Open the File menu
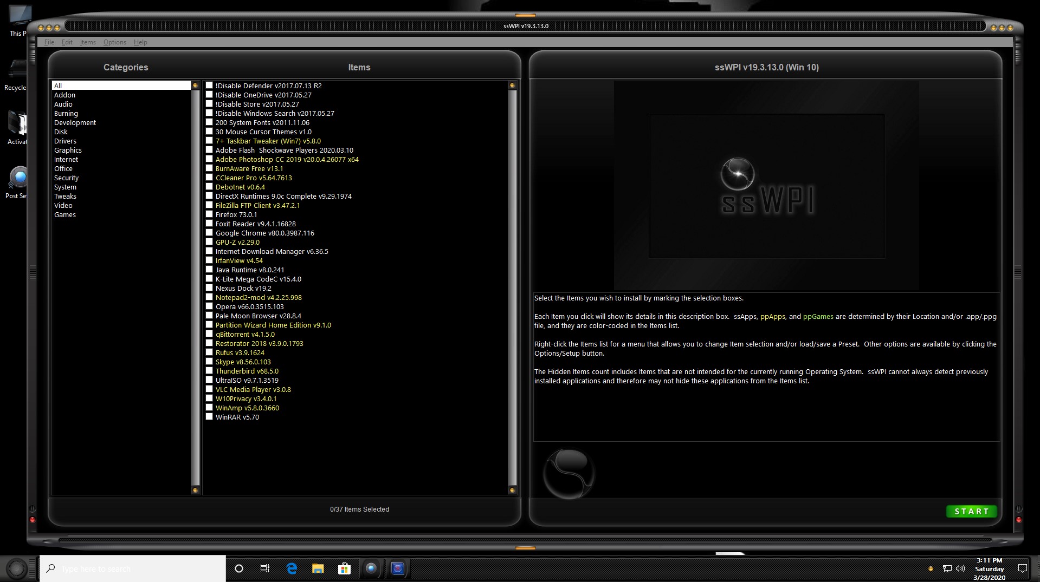This screenshot has width=1040, height=582. tap(49, 42)
